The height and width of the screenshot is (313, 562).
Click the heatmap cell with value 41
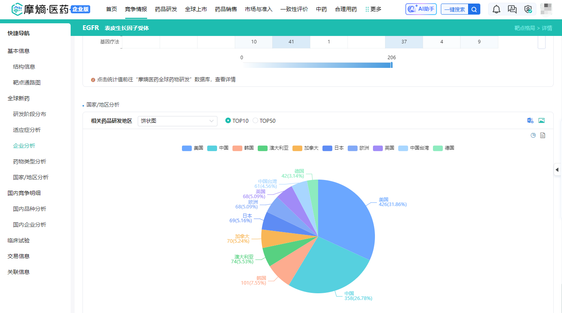click(291, 42)
